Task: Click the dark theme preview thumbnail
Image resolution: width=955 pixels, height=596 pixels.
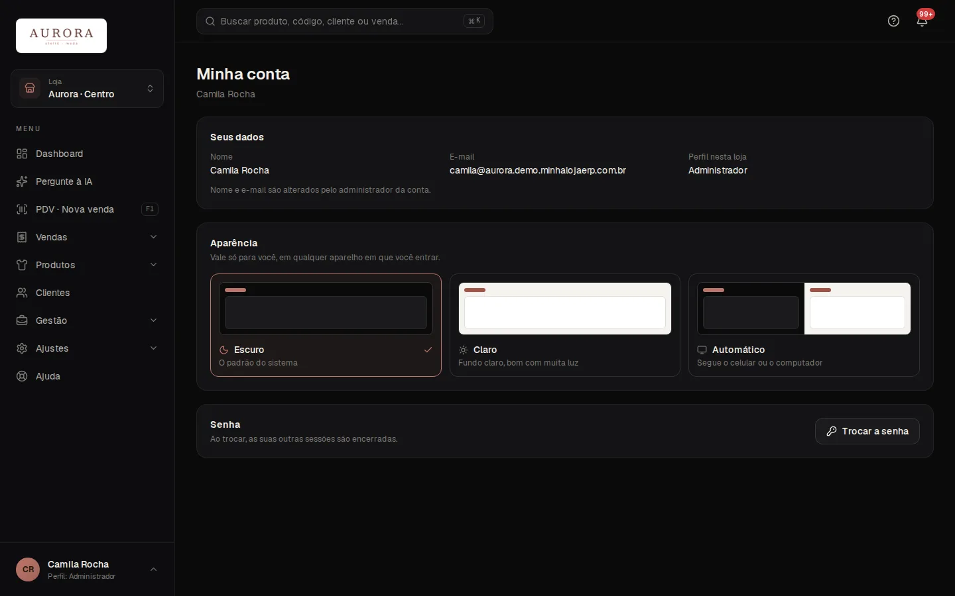Action: (326, 309)
